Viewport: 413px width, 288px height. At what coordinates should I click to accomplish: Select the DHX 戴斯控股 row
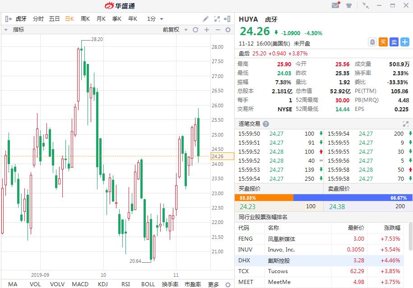coord(319,261)
